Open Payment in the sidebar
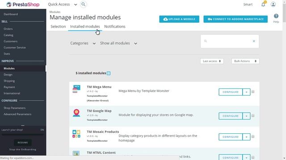This screenshot has width=286, height=160. click(9, 87)
